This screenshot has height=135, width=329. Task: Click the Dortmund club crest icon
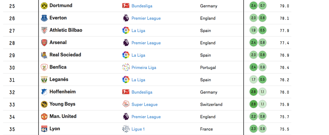pyautogui.click(x=44, y=6)
